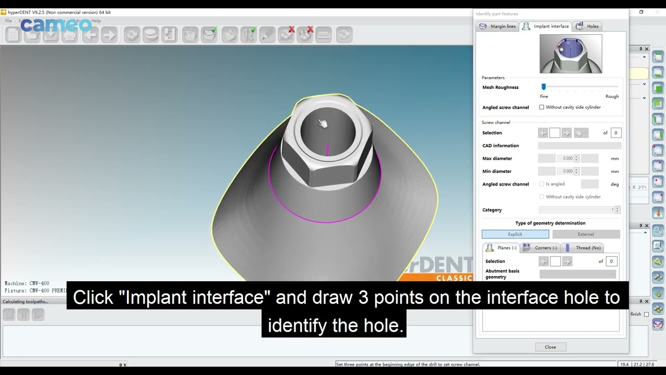
Task: Click the implant screw icon with green checkmark
Action: 249,35
